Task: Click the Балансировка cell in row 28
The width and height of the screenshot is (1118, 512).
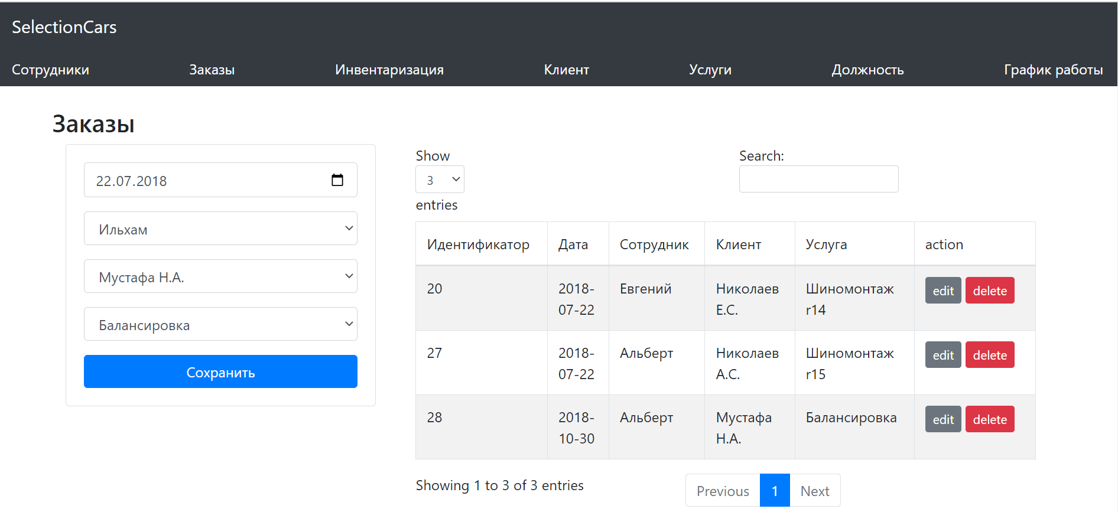Action: [854, 427]
